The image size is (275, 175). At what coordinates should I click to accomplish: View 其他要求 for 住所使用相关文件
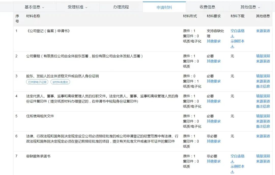coord(214,121)
